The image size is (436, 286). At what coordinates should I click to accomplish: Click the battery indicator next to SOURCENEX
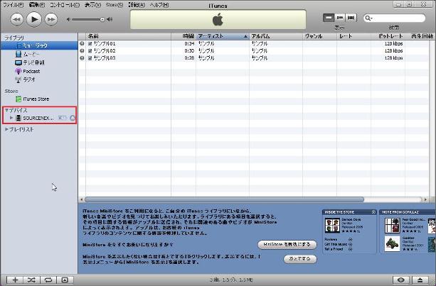click(x=63, y=118)
